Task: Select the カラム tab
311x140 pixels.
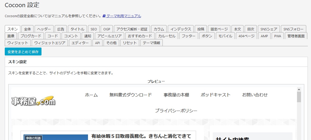Action: pos(159,29)
